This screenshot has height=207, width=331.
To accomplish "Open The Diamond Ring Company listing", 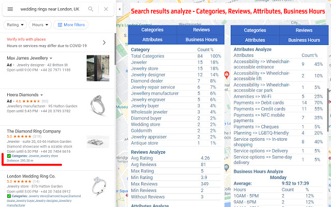I will (x=34, y=131).
